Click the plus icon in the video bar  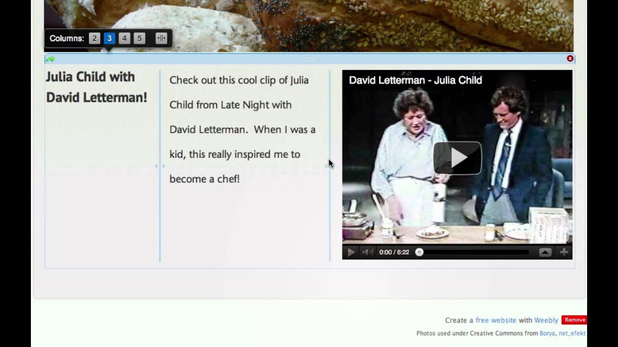pos(564,252)
